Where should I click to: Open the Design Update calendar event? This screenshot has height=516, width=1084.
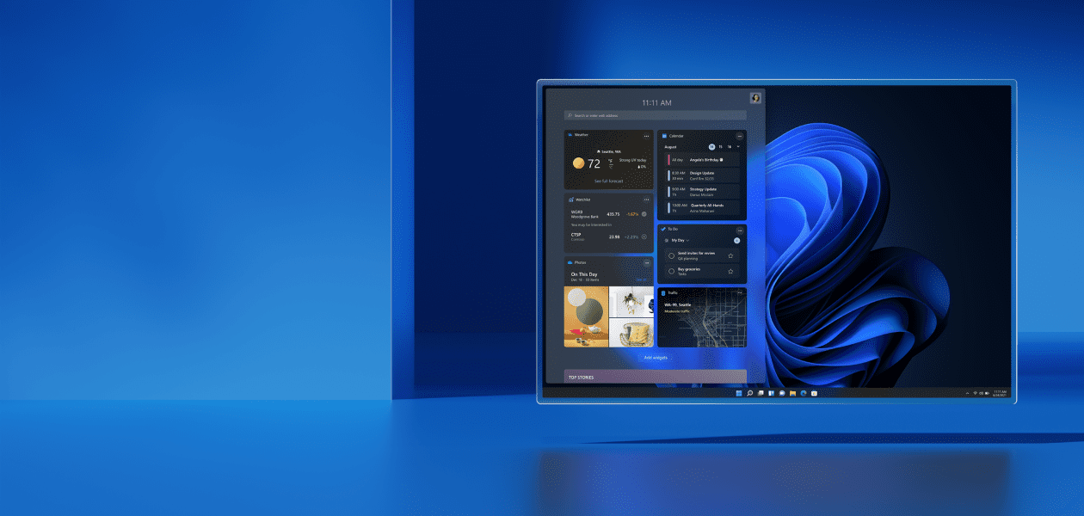(x=702, y=175)
